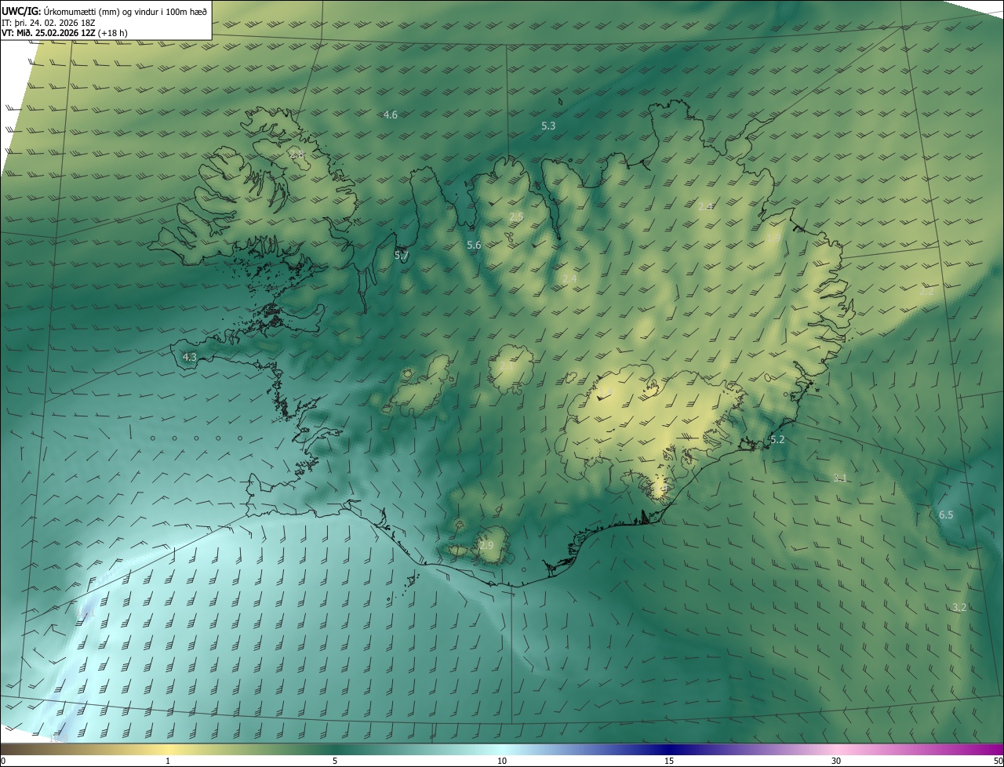
Task: Click the 6.5 value label
Action: [946, 515]
